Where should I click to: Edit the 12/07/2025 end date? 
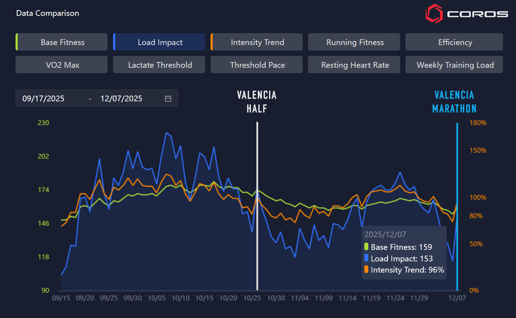(121, 98)
